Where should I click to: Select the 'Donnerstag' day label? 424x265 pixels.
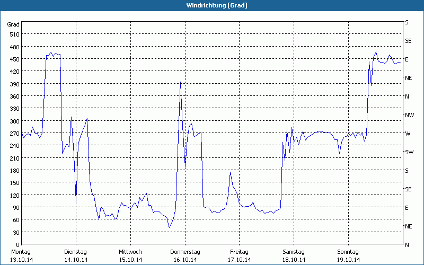point(185,252)
